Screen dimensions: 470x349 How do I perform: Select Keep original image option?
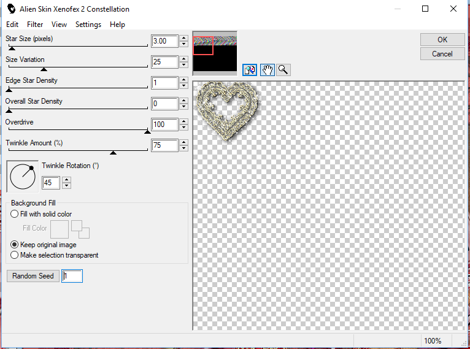coord(14,245)
